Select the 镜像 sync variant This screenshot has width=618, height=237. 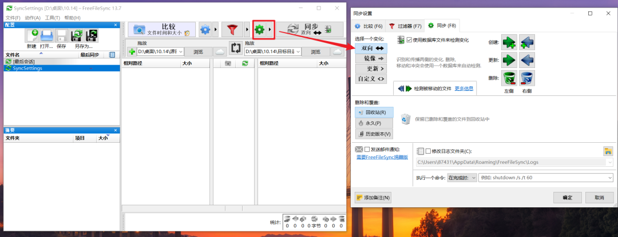(x=371, y=58)
